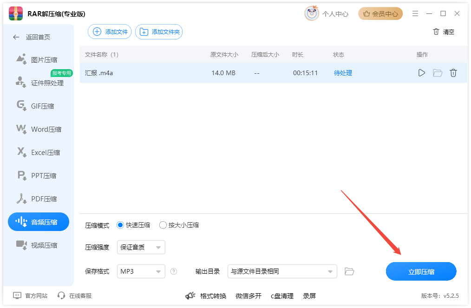Click the megaphone announcement icon
The height and width of the screenshot is (308, 471).
[190, 295]
